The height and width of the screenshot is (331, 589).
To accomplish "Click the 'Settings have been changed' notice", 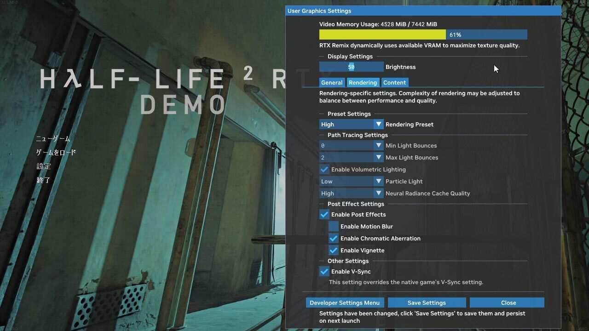I will pos(422,317).
